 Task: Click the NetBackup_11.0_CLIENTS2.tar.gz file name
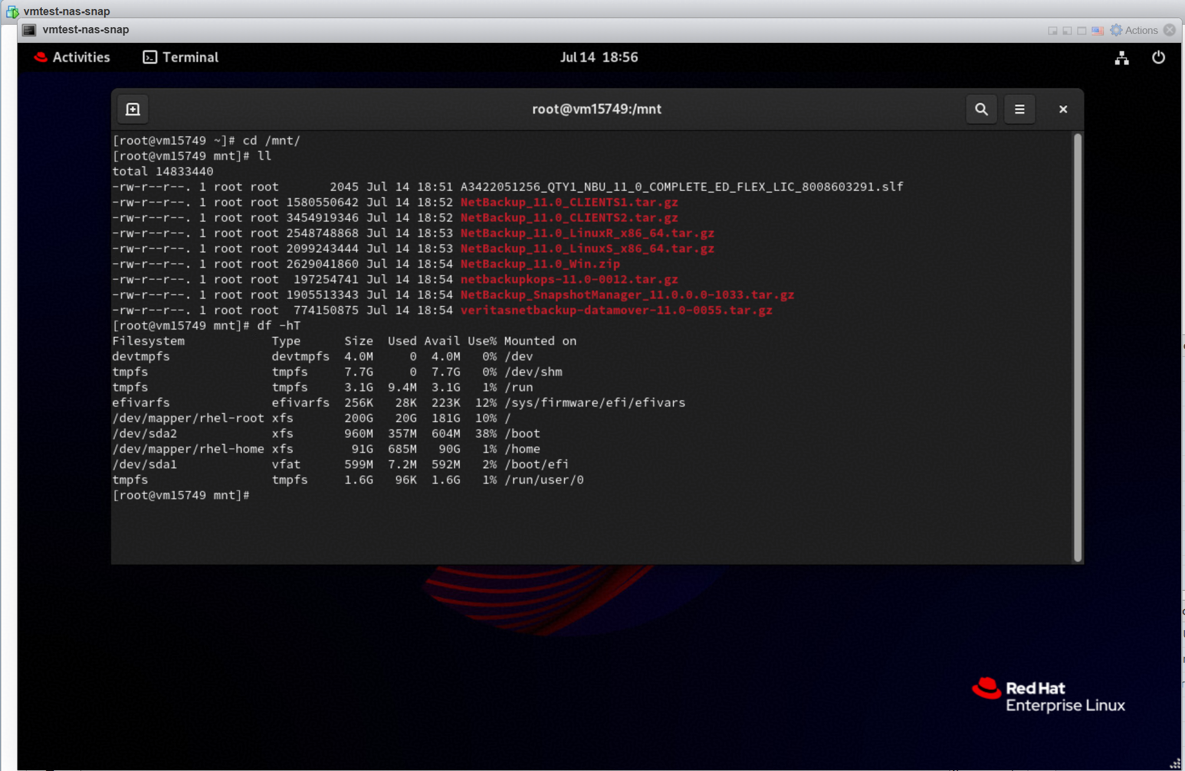pos(569,218)
